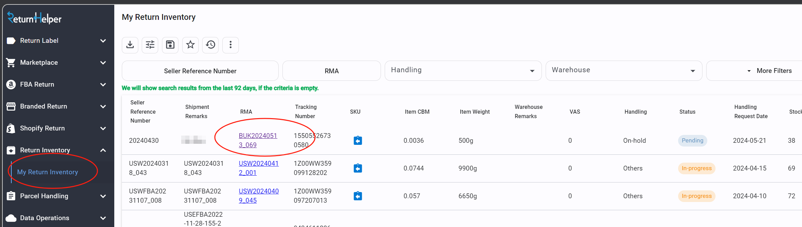802x227 pixels.
Task: Click the RMA search input field
Action: pos(332,71)
